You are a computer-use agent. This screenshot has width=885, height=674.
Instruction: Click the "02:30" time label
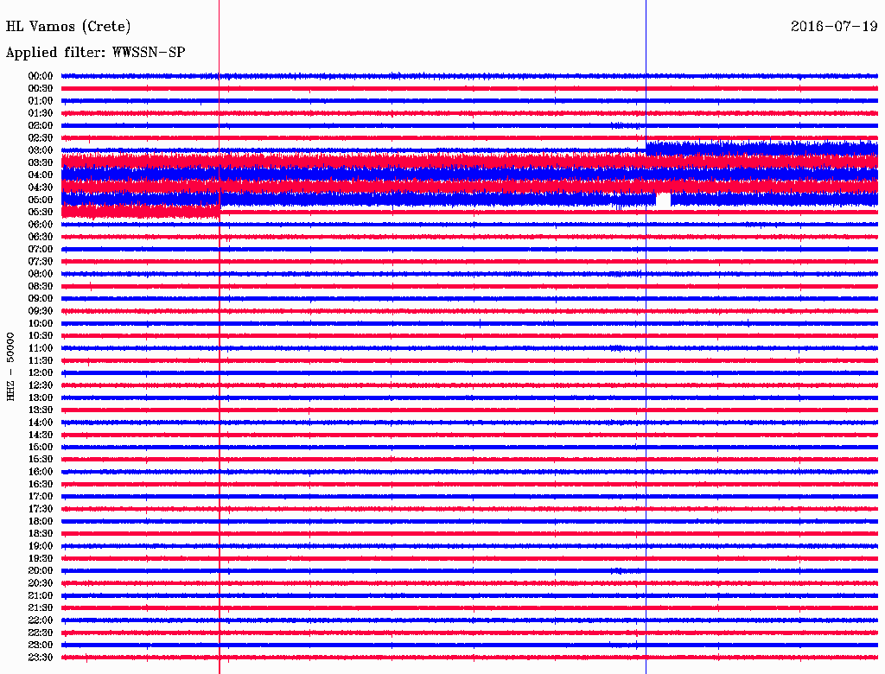pos(41,138)
